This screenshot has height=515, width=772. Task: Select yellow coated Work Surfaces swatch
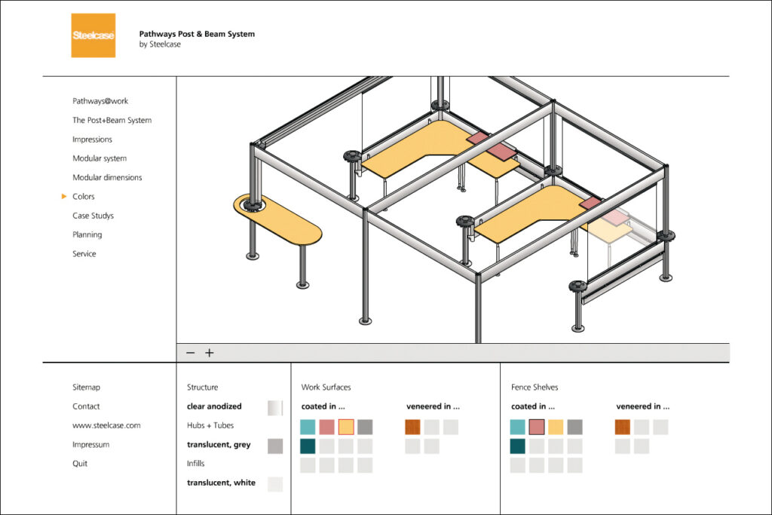[346, 427]
